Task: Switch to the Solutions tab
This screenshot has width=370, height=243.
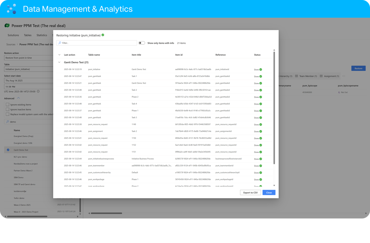Action: coord(13,35)
